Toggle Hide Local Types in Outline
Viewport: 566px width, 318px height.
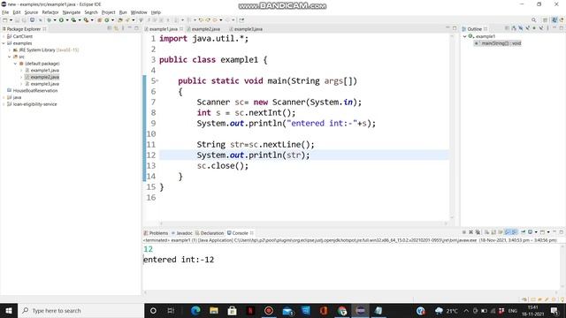click(541, 28)
